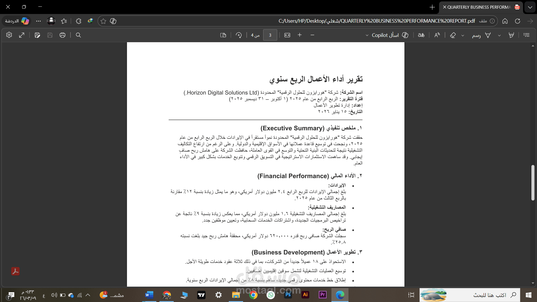Open the browser three-dots menu
The height and width of the screenshot is (302, 537).
pyautogui.click(x=39, y=21)
